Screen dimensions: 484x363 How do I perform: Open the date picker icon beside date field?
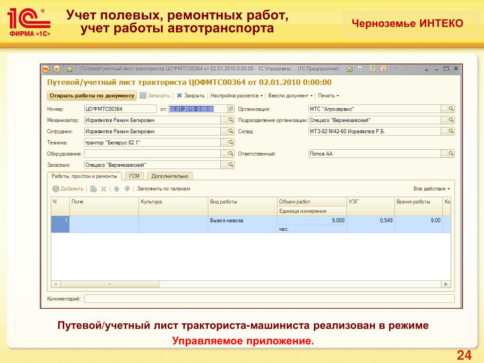pyautogui.click(x=231, y=109)
